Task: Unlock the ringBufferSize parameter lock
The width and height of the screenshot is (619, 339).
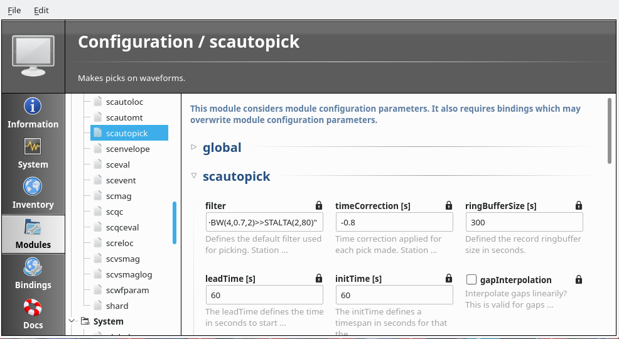Action: pos(578,205)
